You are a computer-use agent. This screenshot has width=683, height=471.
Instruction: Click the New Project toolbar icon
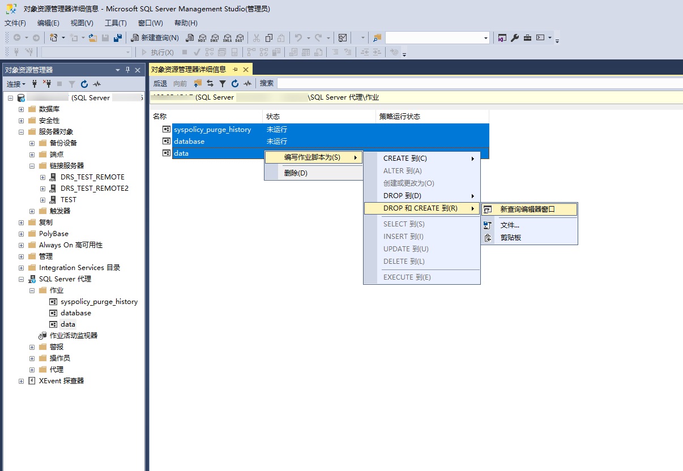54,38
